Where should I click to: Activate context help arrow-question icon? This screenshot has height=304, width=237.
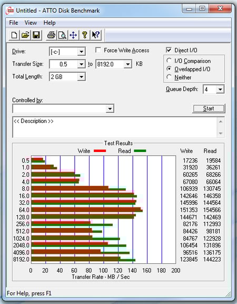click(x=95, y=35)
